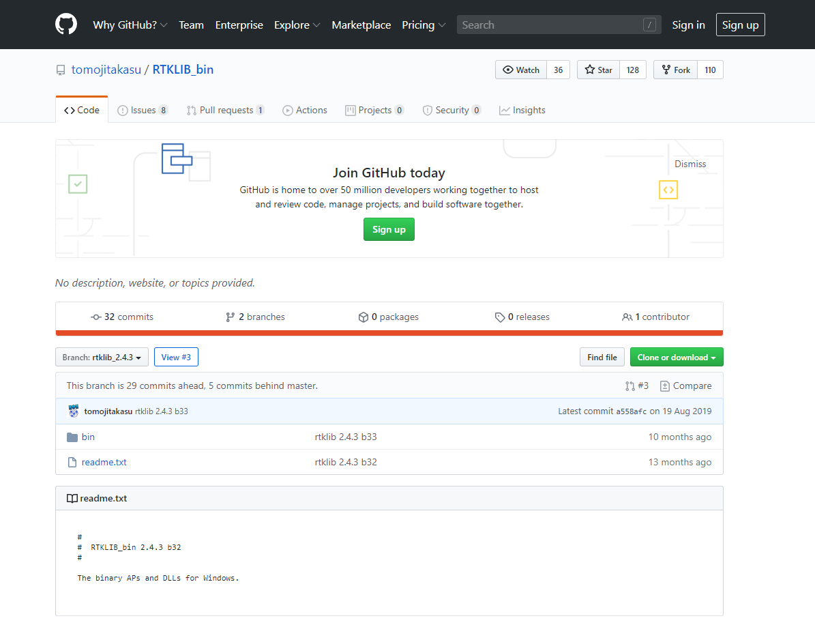Open the 0 releases link
The image size is (815, 640).
pos(522,317)
